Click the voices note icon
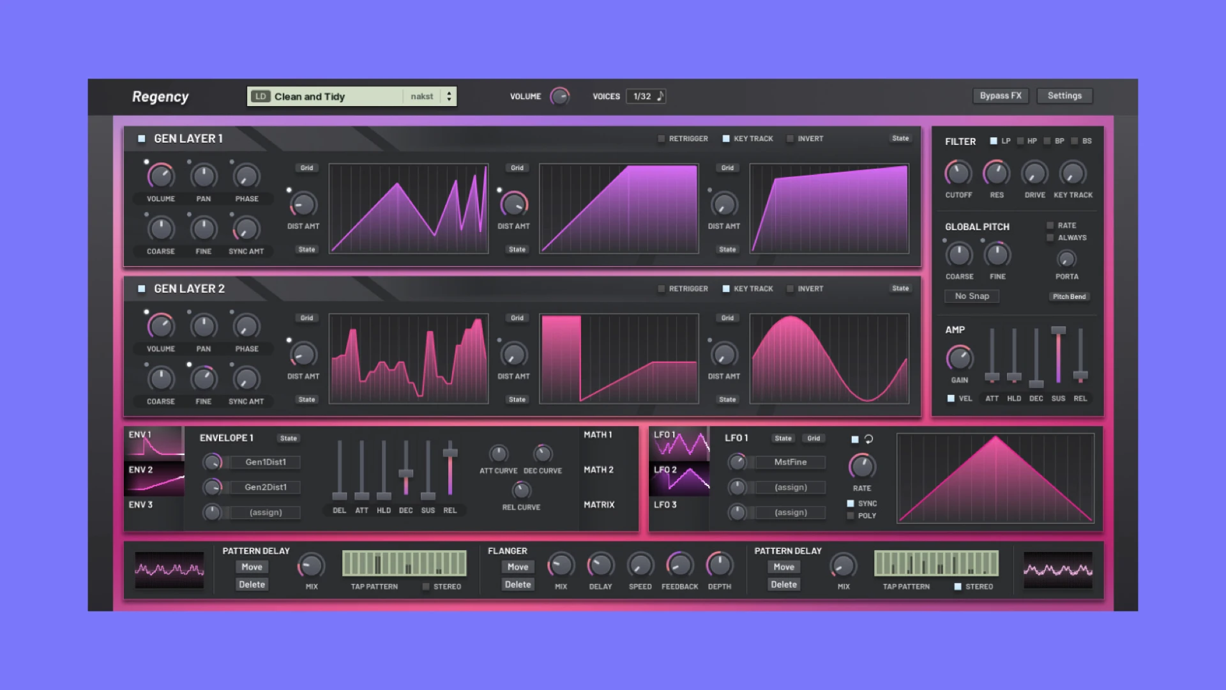This screenshot has height=690, width=1226. (x=660, y=96)
